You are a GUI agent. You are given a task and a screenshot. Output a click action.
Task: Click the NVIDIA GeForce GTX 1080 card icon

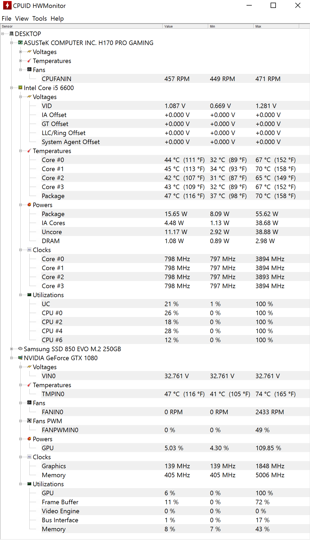pos(20,358)
